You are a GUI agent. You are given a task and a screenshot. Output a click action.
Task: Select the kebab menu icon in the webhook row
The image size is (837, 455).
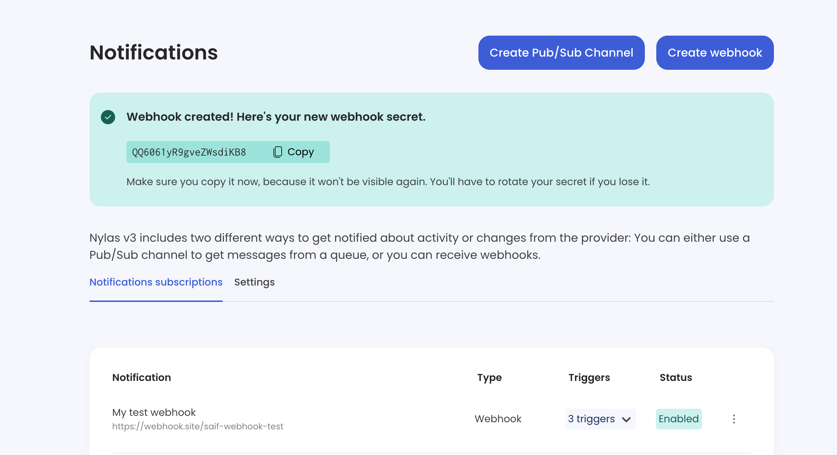pos(734,419)
